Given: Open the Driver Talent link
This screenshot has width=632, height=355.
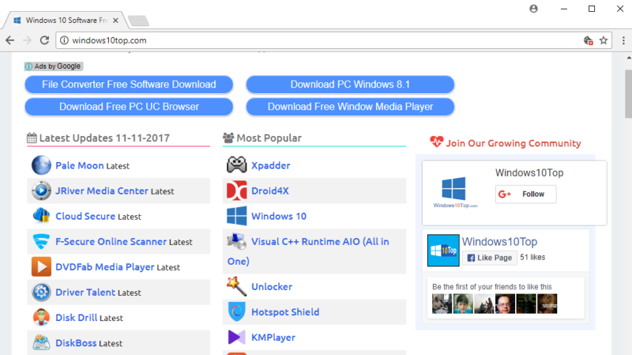Looking at the screenshot, I should tap(85, 292).
